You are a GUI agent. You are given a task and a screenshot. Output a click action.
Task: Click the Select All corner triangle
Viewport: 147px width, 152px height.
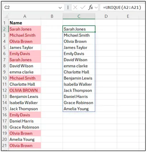click(6, 16)
